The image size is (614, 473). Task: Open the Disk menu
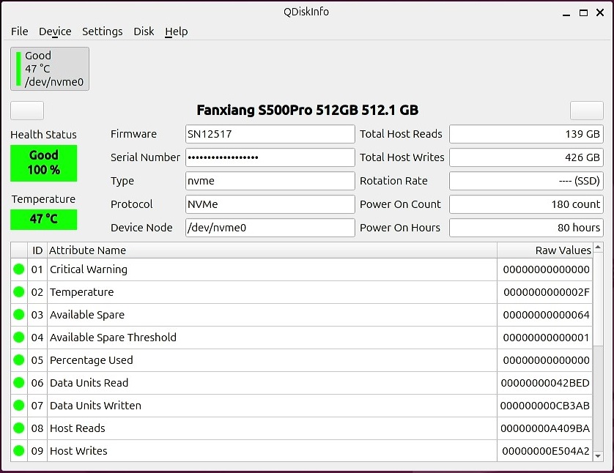(x=144, y=31)
